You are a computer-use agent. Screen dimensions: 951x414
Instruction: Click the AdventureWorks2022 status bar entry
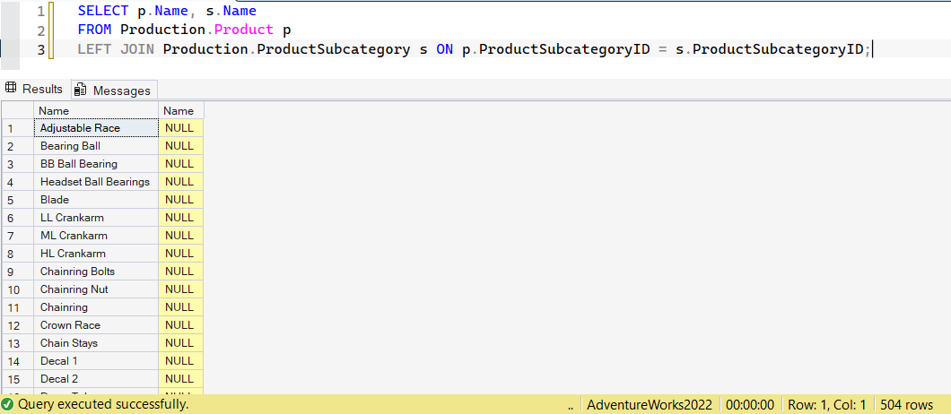pyautogui.click(x=649, y=404)
